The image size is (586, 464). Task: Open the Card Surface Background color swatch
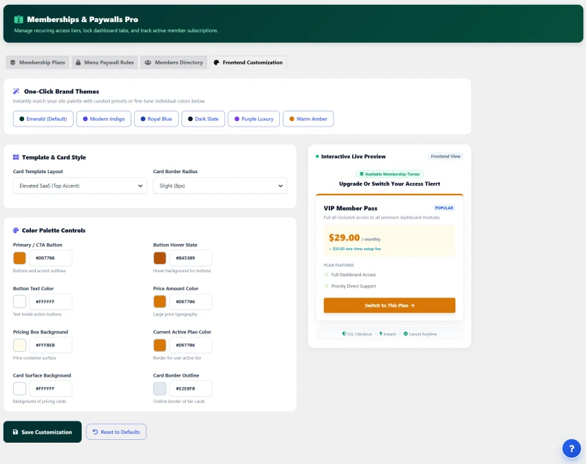point(19,388)
